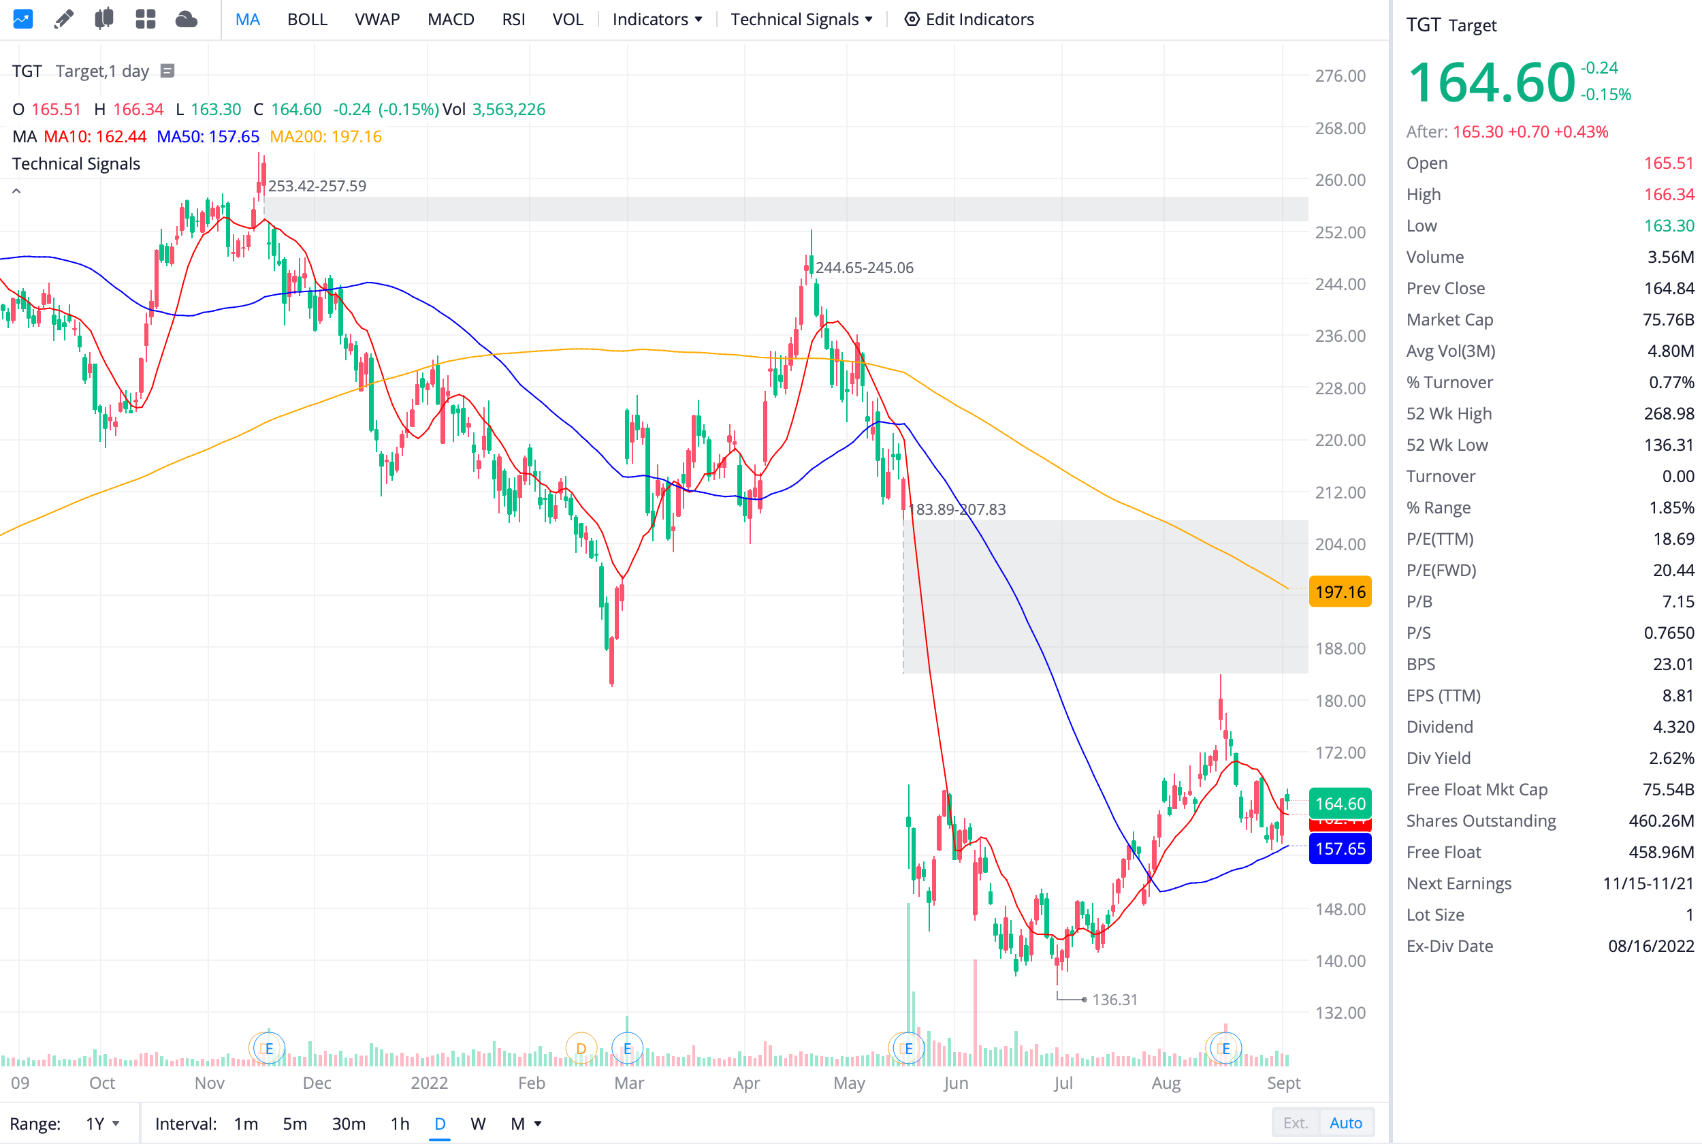Image resolution: width=1702 pixels, height=1144 pixels.
Task: Select the pencil drawing tool
Action: 64,19
